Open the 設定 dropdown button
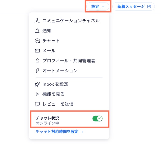 (97, 7)
